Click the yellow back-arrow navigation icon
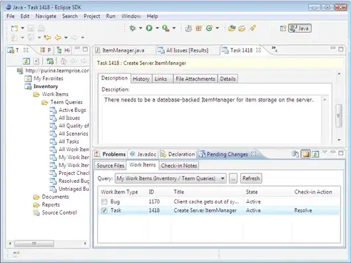The image size is (351, 263). [58, 37]
